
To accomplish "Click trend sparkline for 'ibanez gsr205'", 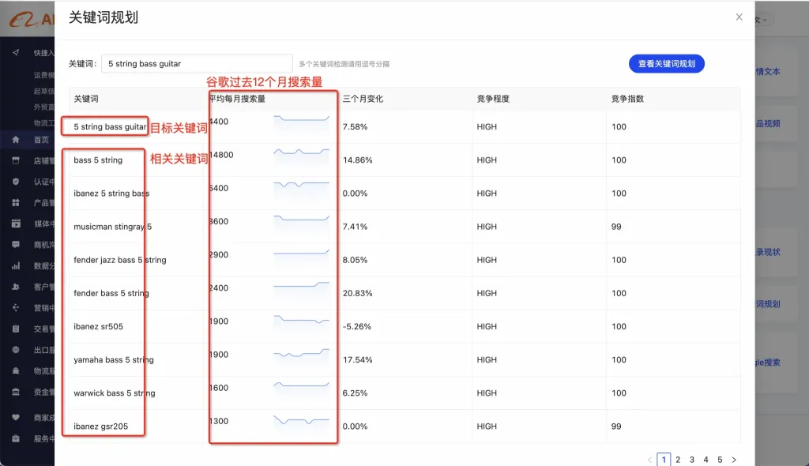I will click(x=302, y=420).
